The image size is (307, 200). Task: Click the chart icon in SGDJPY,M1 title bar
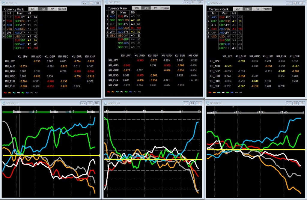pos(208,3)
